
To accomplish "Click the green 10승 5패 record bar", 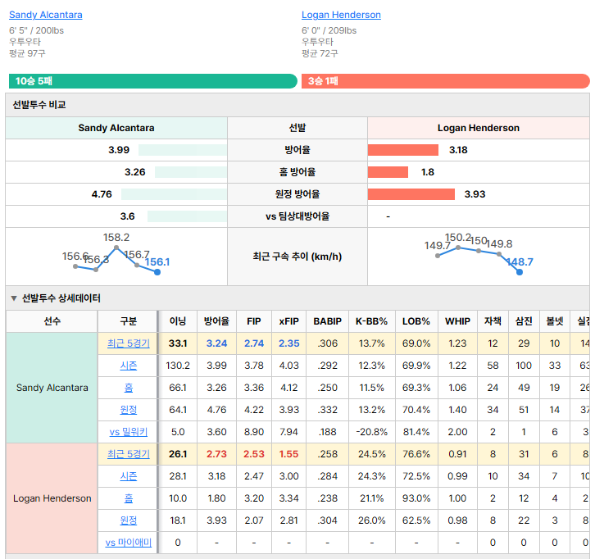I will click(x=153, y=81).
